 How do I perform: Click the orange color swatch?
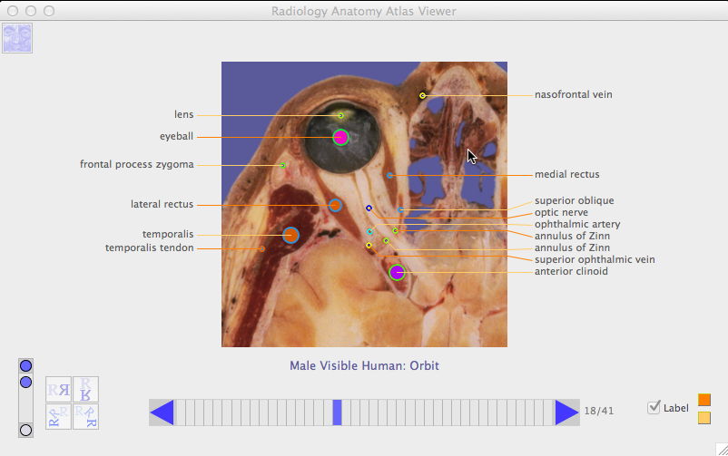click(x=704, y=400)
